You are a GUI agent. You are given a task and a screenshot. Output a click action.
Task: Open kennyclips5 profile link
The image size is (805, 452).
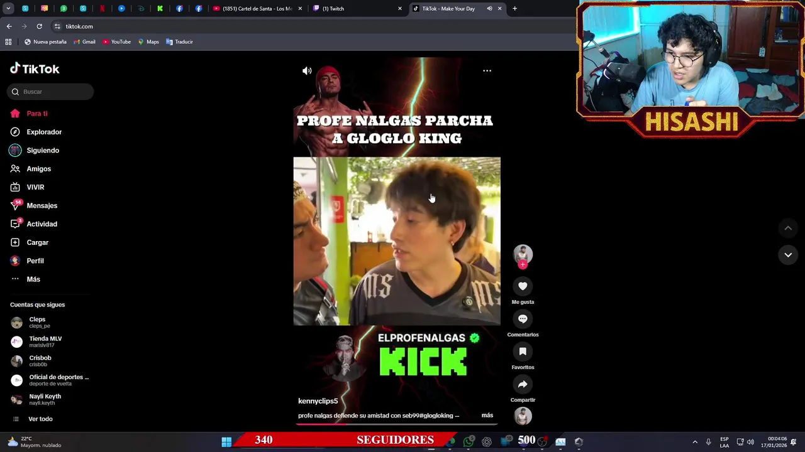(x=318, y=401)
